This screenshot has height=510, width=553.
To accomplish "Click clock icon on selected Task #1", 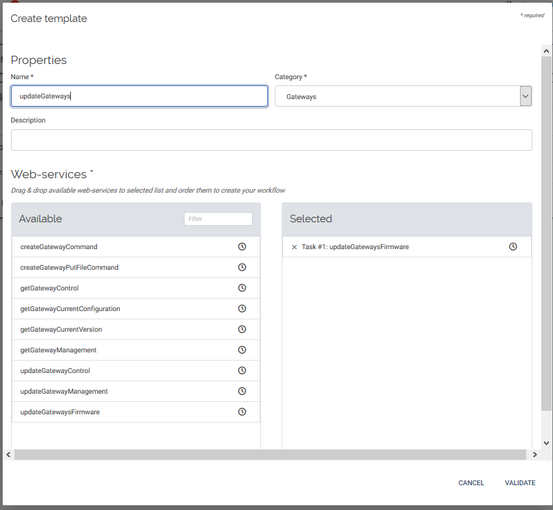I will click(513, 246).
